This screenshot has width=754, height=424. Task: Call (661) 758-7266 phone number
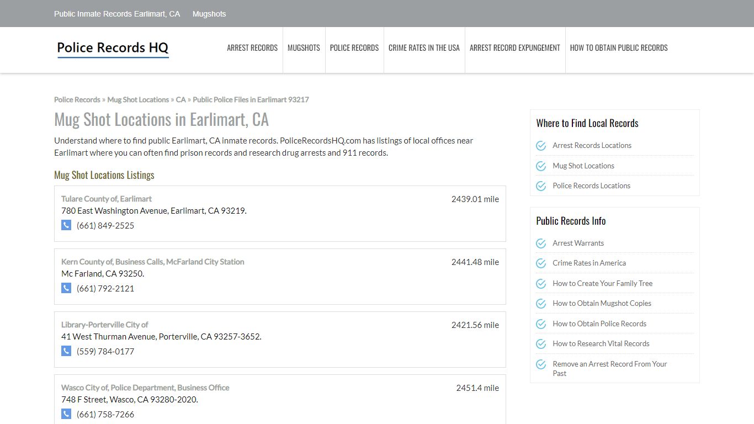pyautogui.click(x=105, y=414)
